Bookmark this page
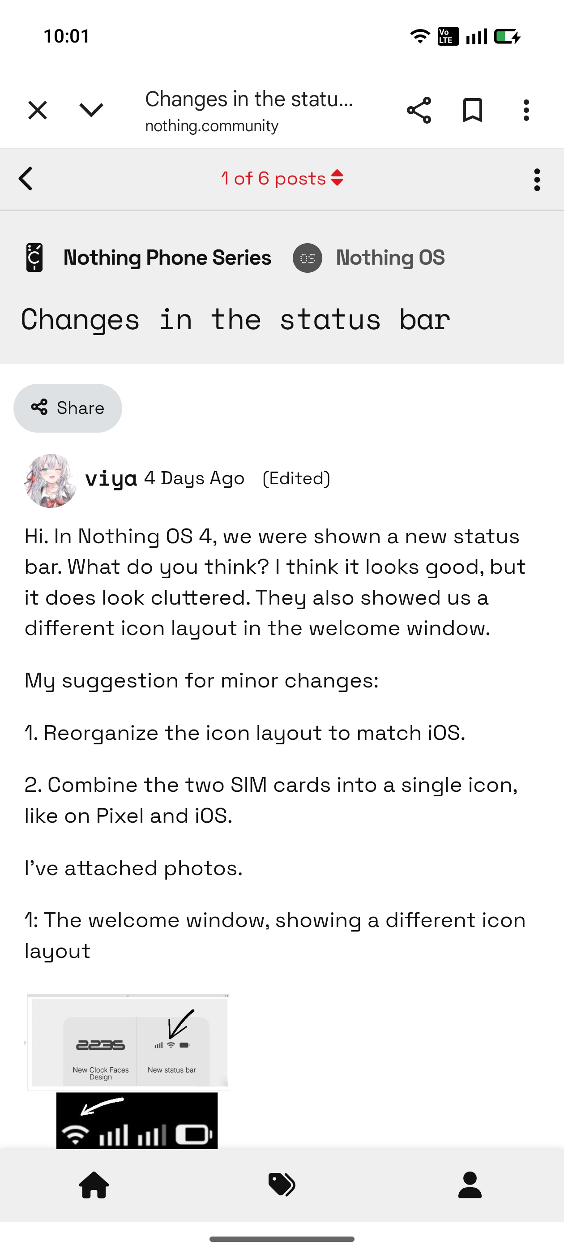Image resolution: width=564 pixels, height=1254 pixels. (x=472, y=111)
